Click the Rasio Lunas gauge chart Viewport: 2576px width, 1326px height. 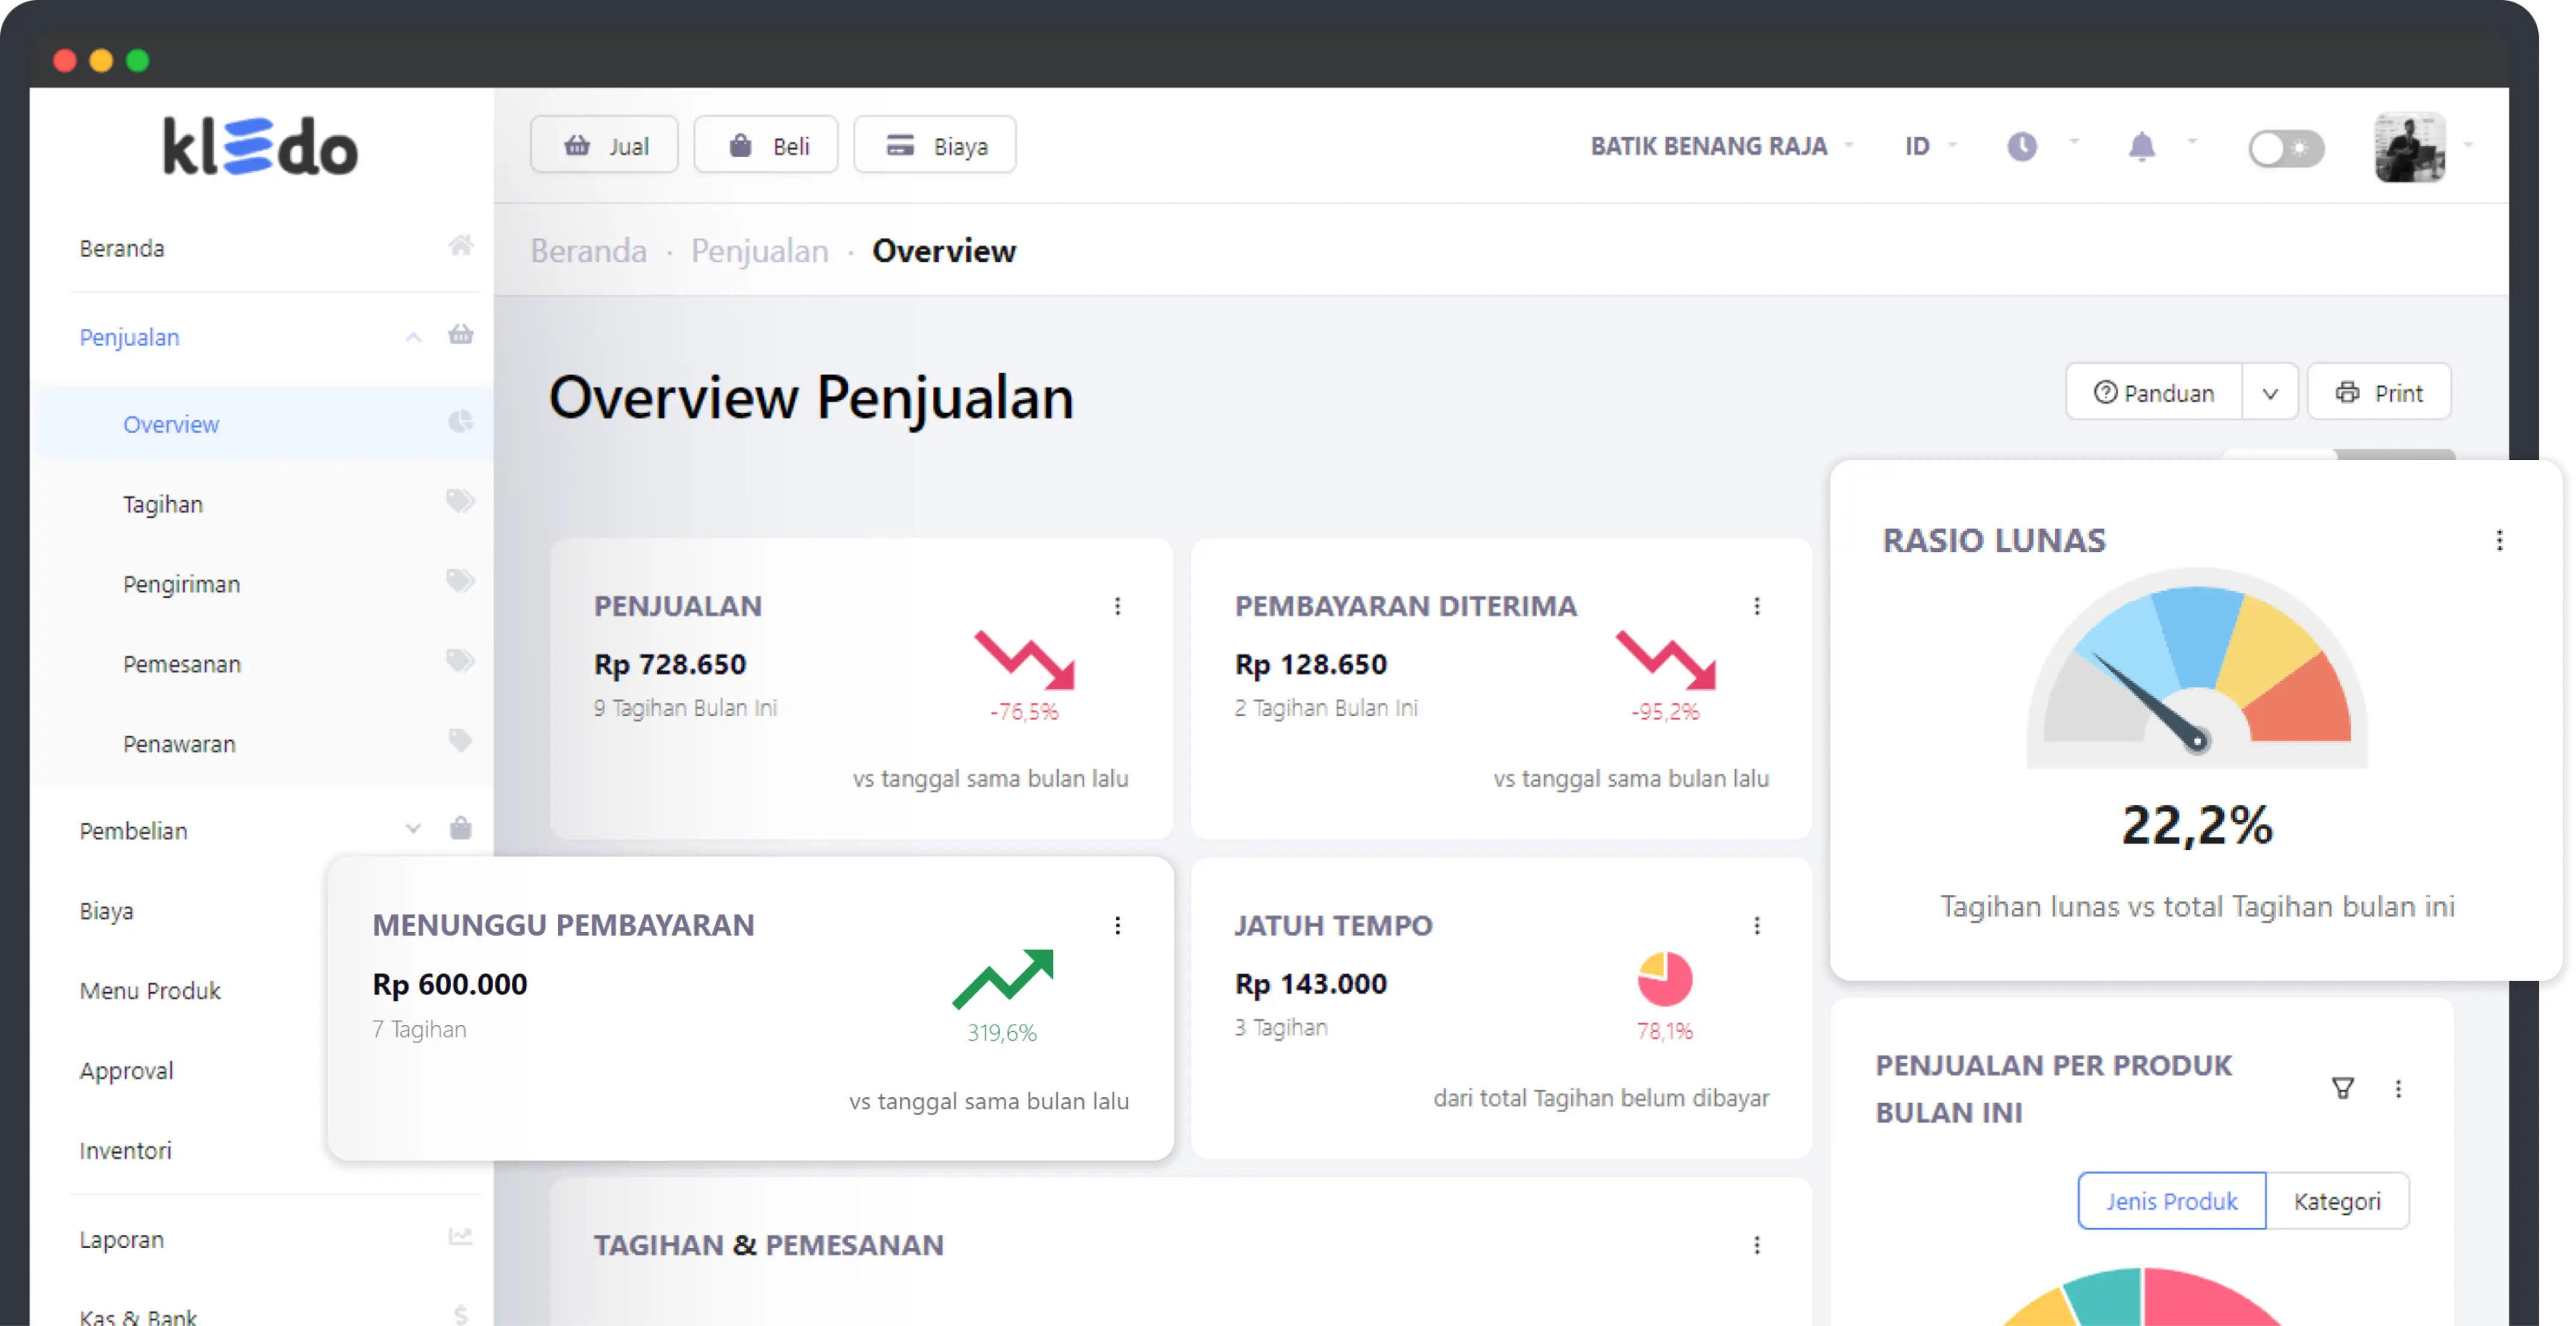tap(2197, 668)
